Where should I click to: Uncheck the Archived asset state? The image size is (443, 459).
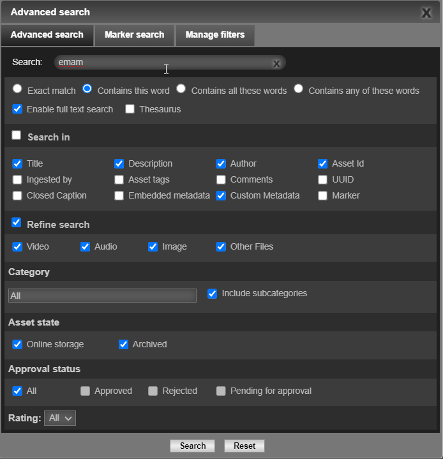[x=123, y=345]
